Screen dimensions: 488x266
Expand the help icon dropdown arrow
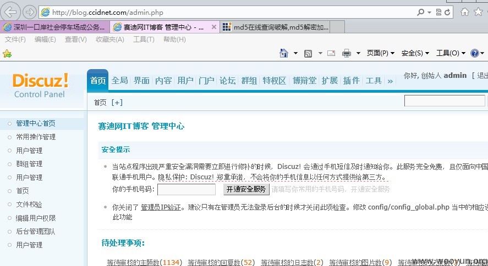[x=482, y=53]
